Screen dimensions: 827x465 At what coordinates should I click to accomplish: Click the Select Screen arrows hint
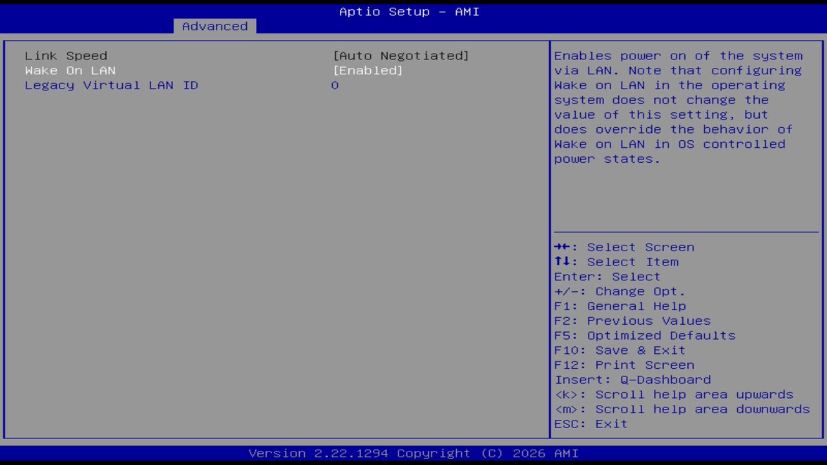tap(623, 247)
